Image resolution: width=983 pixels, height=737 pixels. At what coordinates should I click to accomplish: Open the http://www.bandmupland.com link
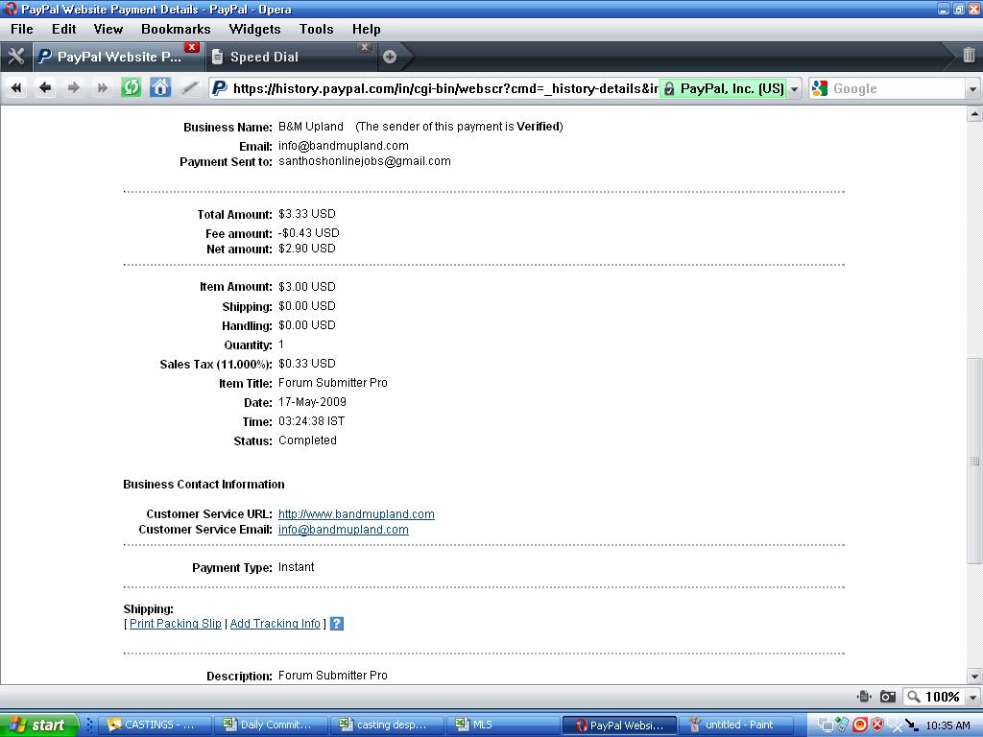[x=356, y=514]
